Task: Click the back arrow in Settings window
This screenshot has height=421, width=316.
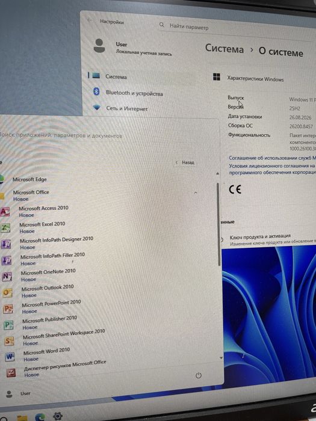Action: (x=90, y=20)
